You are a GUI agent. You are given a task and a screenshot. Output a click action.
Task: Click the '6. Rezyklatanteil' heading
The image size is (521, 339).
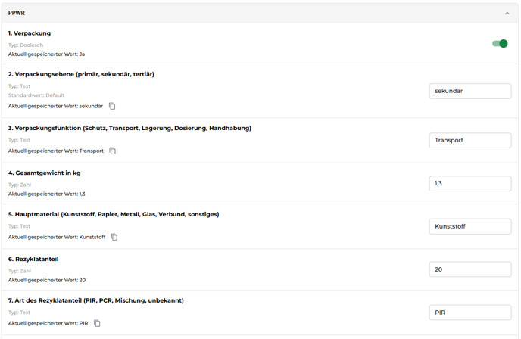click(33, 259)
